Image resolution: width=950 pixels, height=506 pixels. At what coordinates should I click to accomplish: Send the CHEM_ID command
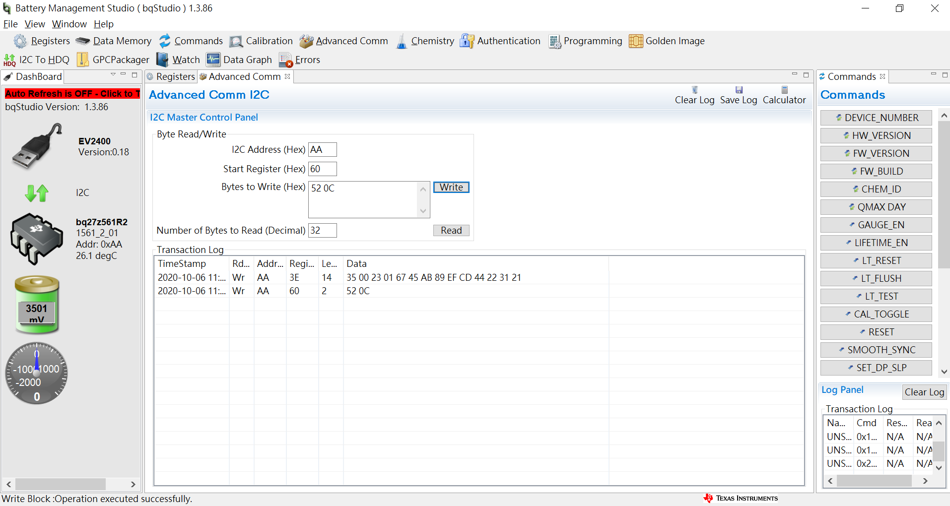coord(876,189)
